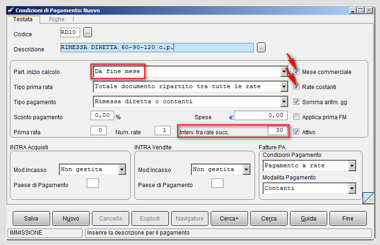Click the Salva button
The image size is (380, 245).
[31, 218]
